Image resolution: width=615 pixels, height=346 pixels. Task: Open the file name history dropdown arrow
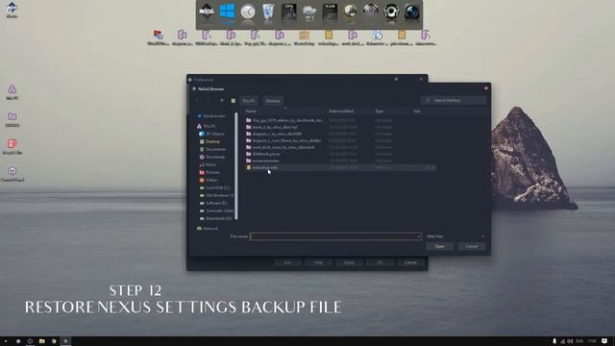(419, 236)
